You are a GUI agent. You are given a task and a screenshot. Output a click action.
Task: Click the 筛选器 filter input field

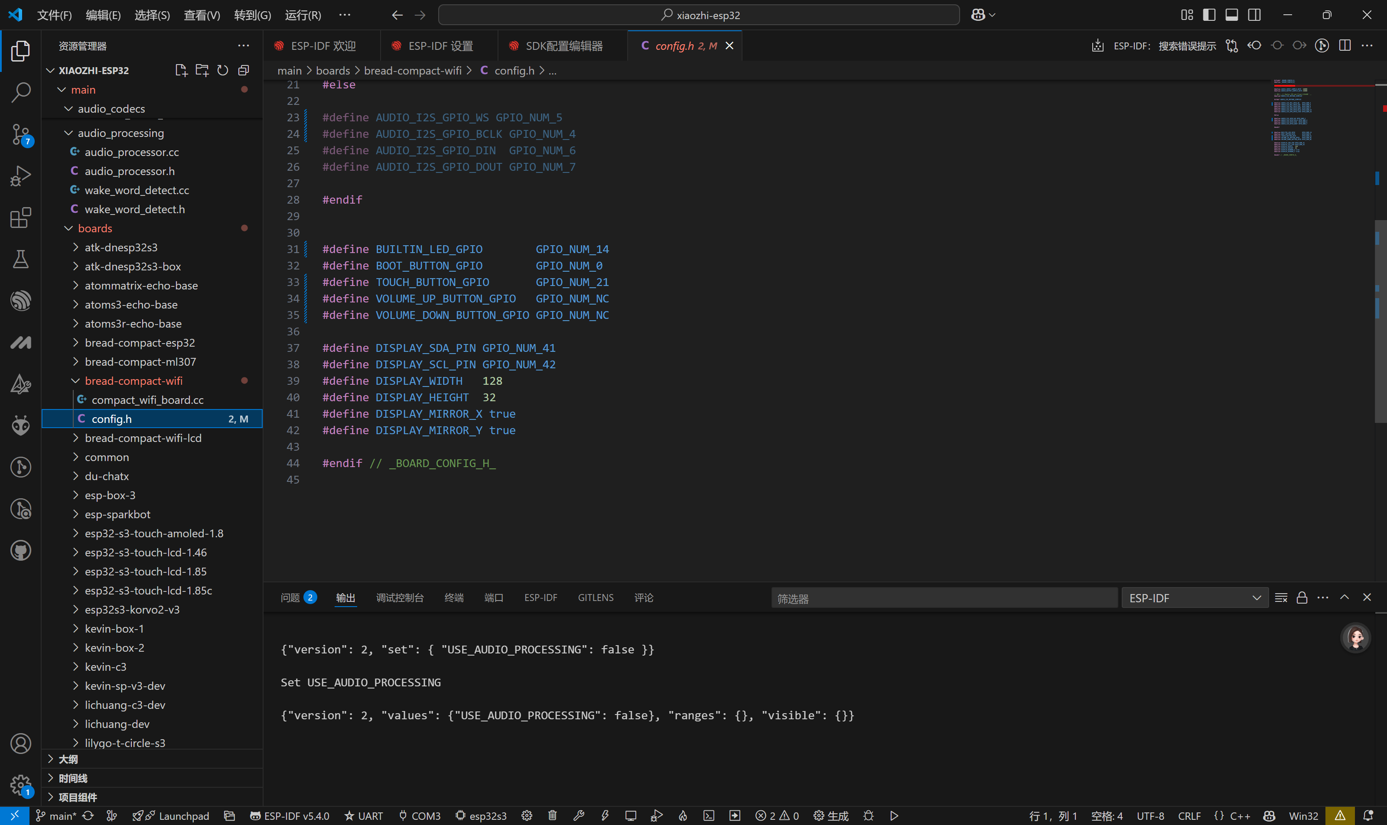pyautogui.click(x=944, y=598)
